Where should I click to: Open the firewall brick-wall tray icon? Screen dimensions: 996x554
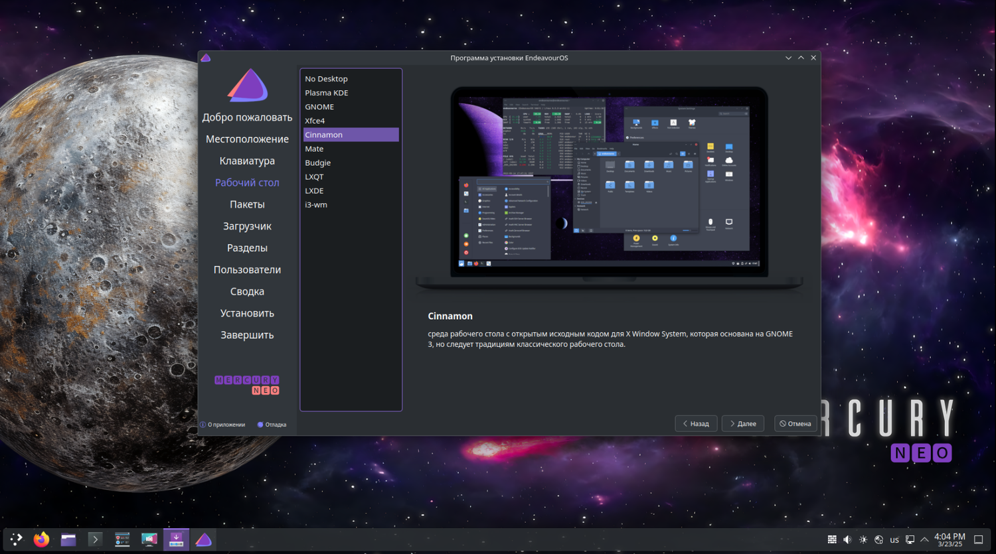click(832, 540)
